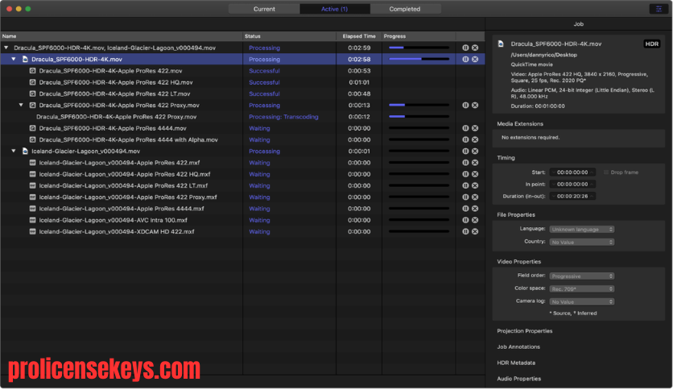The height and width of the screenshot is (390, 673).
Task: Click the Duration (in-out) timecode field
Action: tap(572, 197)
